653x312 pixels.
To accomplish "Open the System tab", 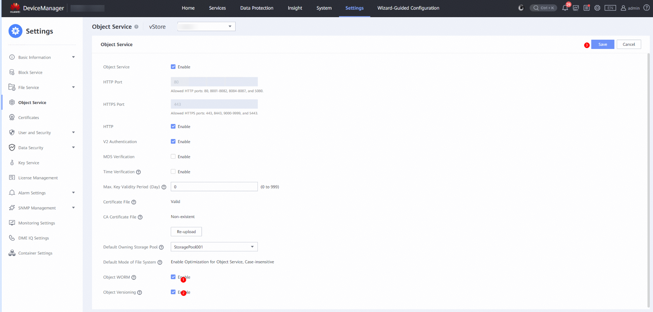I will point(324,8).
